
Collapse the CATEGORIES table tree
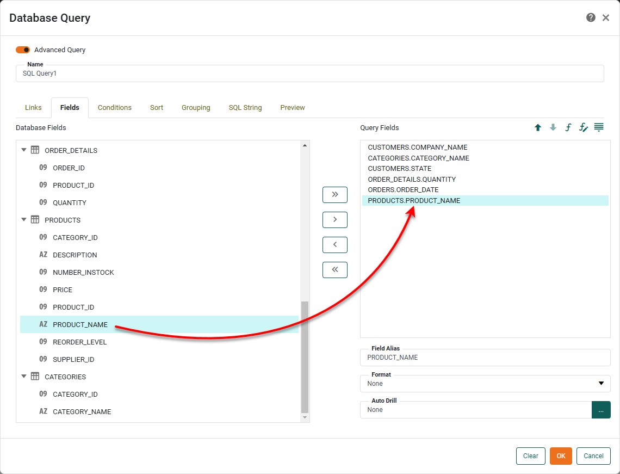(23, 377)
